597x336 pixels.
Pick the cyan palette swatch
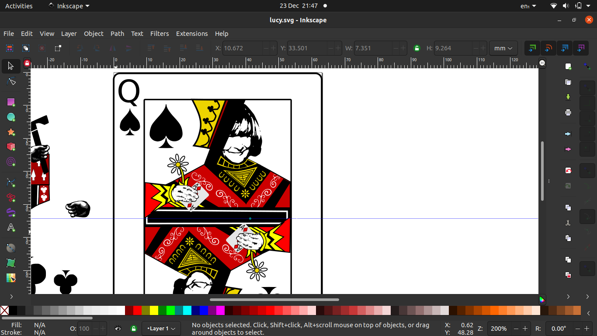(187, 311)
